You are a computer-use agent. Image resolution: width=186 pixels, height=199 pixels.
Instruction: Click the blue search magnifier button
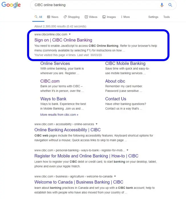[170, 5]
